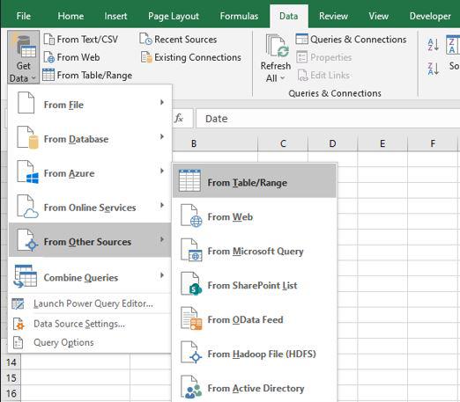Open the Review tab
The height and width of the screenshot is (402, 460).
pos(333,16)
